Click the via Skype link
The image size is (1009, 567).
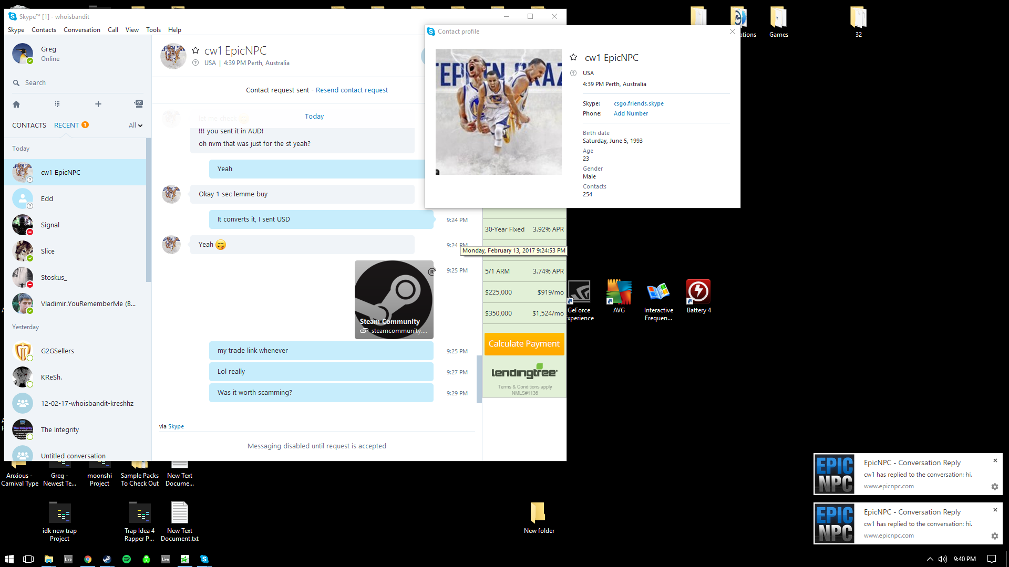[176, 427]
